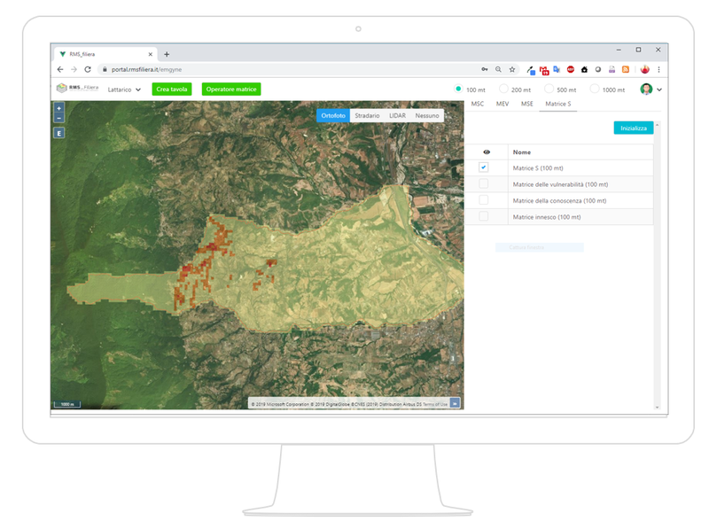Screen dimensions: 709x521
Task: Reload the page with browser refresh icon
Action: (x=88, y=69)
